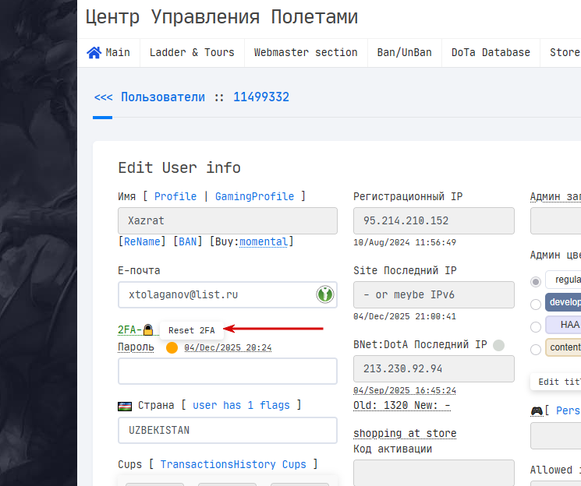Click the green icon inside the e-mail field
581x486 pixels.
tap(325, 294)
